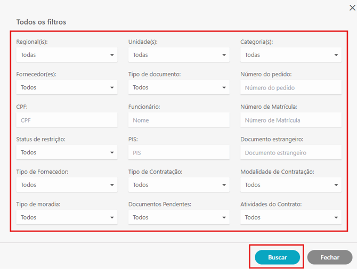Click the Regional(is): label
Screen dimensions: 357x269
(x=32, y=42)
